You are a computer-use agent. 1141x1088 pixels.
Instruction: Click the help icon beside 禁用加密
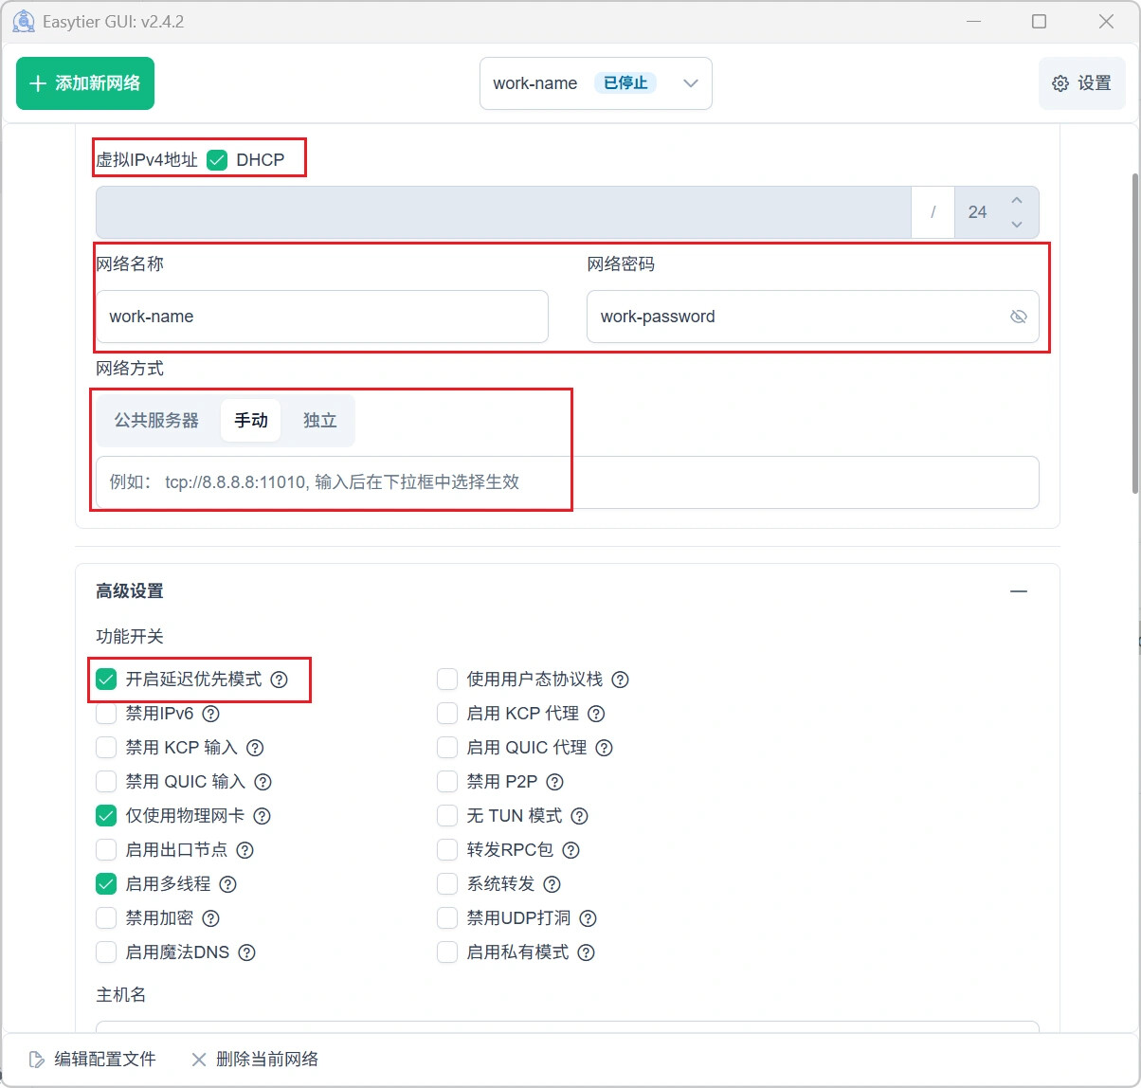pos(211,918)
